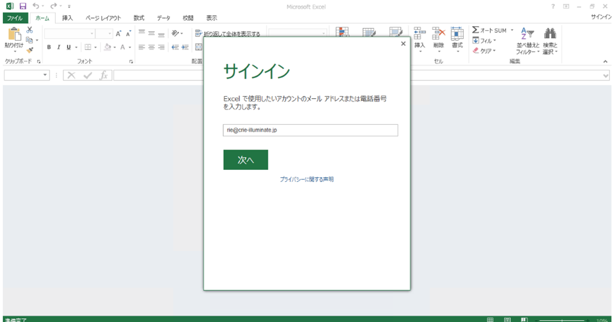Click the Insert Function fx icon

(x=103, y=75)
